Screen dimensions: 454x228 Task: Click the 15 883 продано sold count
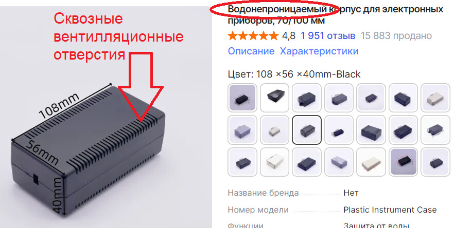[x=396, y=36]
